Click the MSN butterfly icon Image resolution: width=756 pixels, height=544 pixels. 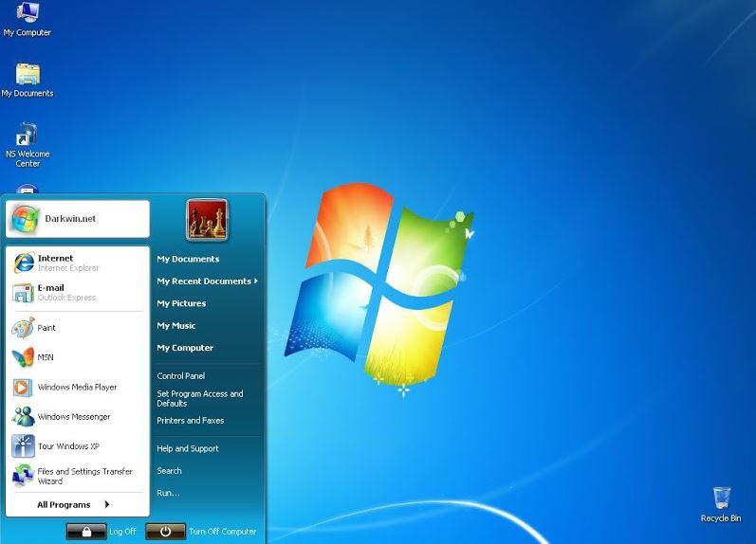point(23,357)
